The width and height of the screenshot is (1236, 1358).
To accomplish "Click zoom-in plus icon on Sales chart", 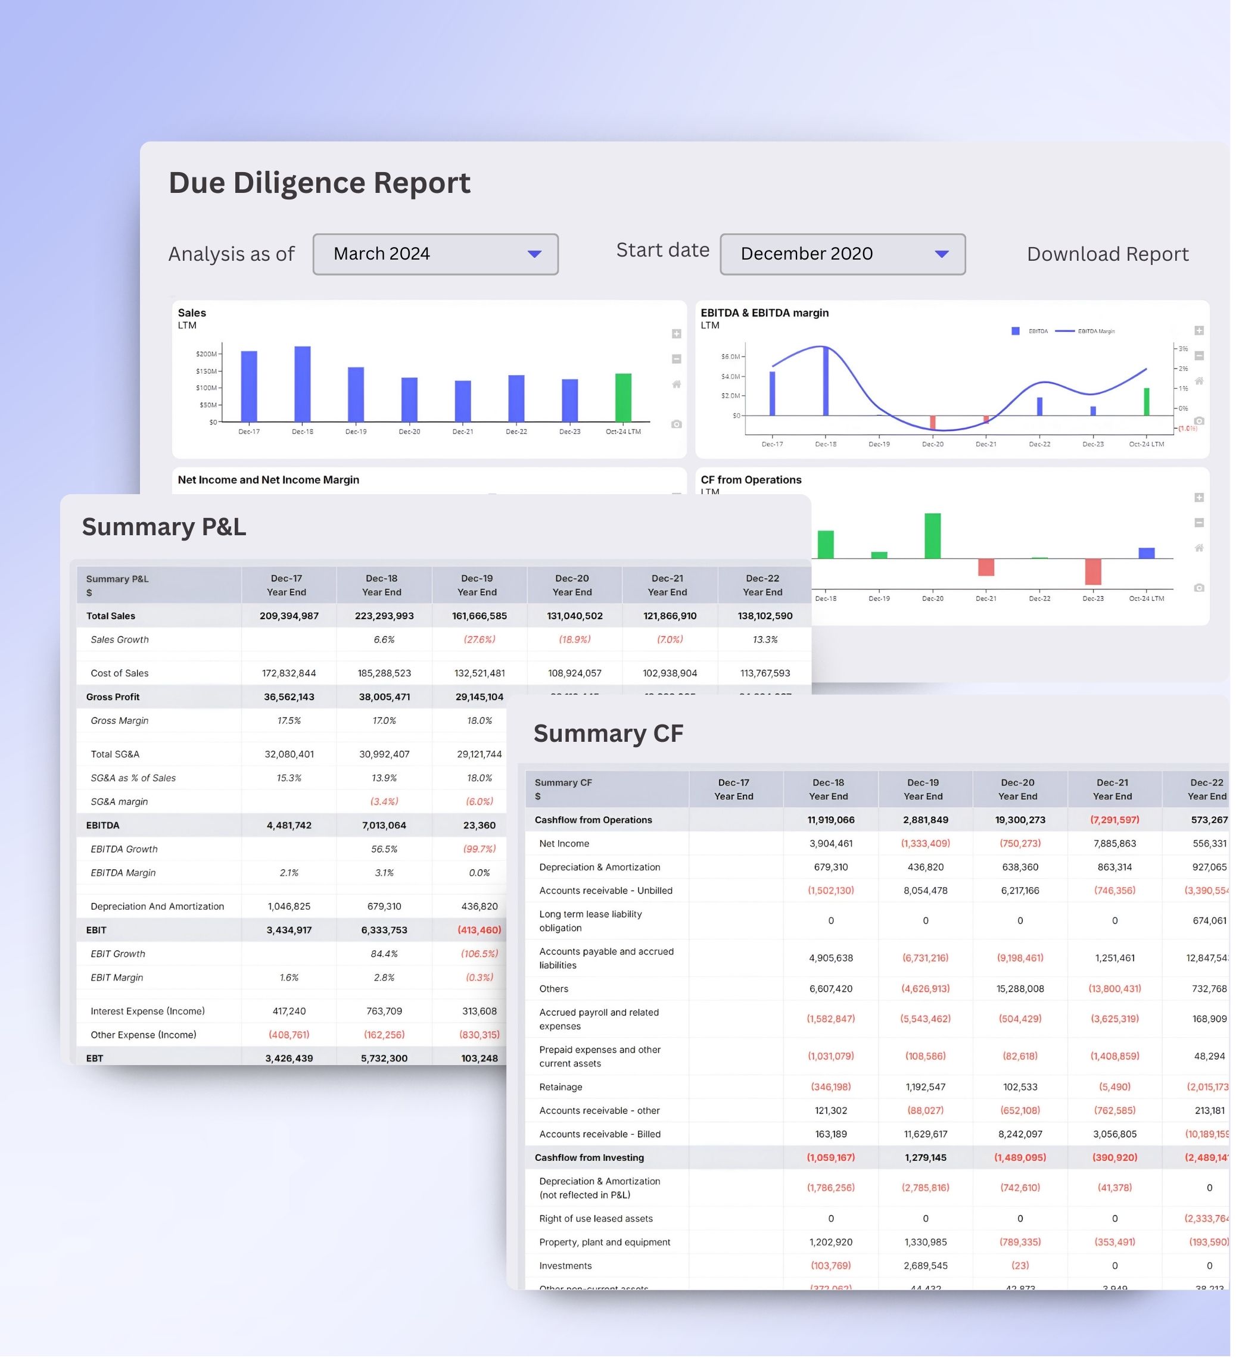I will click(676, 334).
